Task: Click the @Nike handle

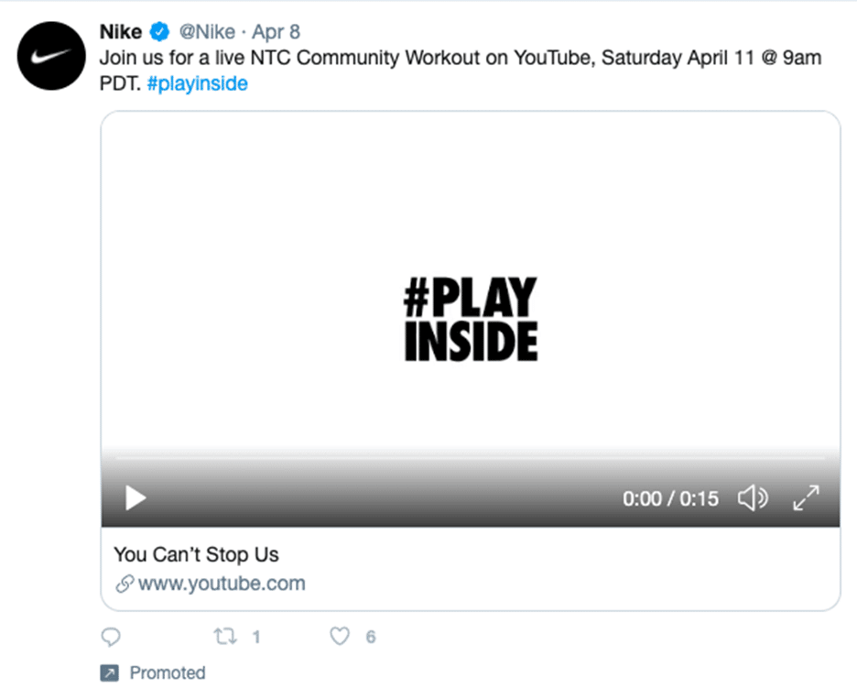Action: (207, 32)
